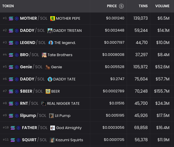Open the lilpump / SOL pair
This screenshot has height=147, width=174.
tap(33, 115)
